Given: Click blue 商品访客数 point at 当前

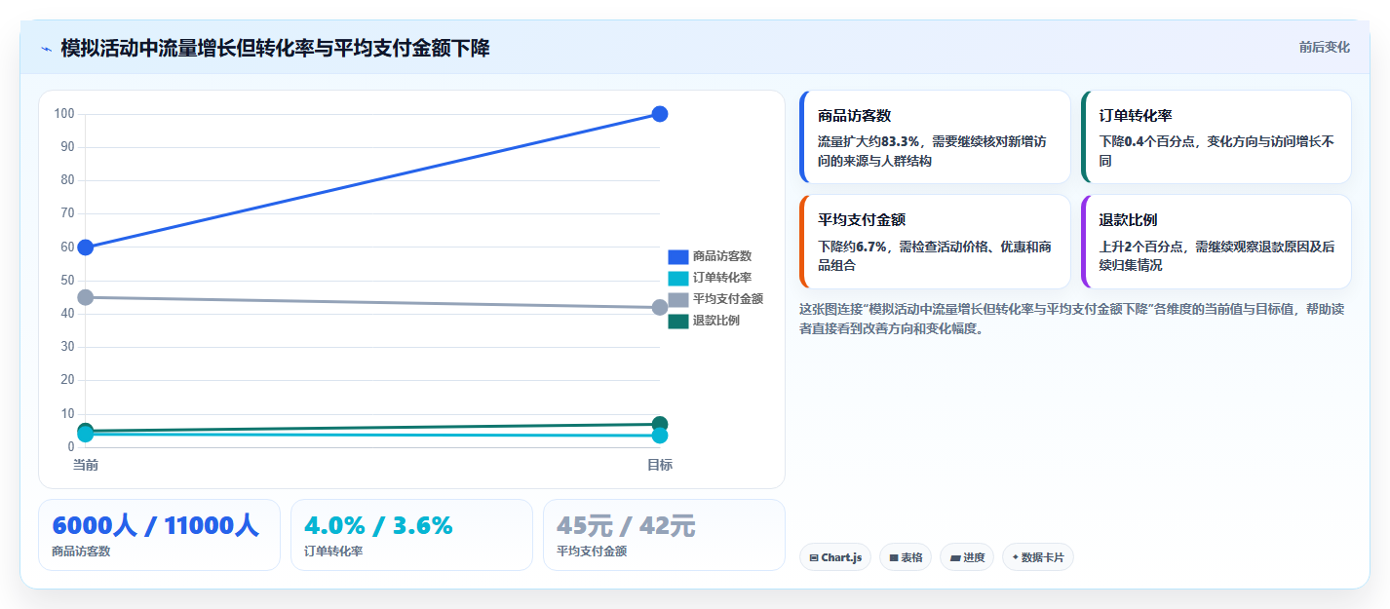Looking at the screenshot, I should tap(85, 247).
